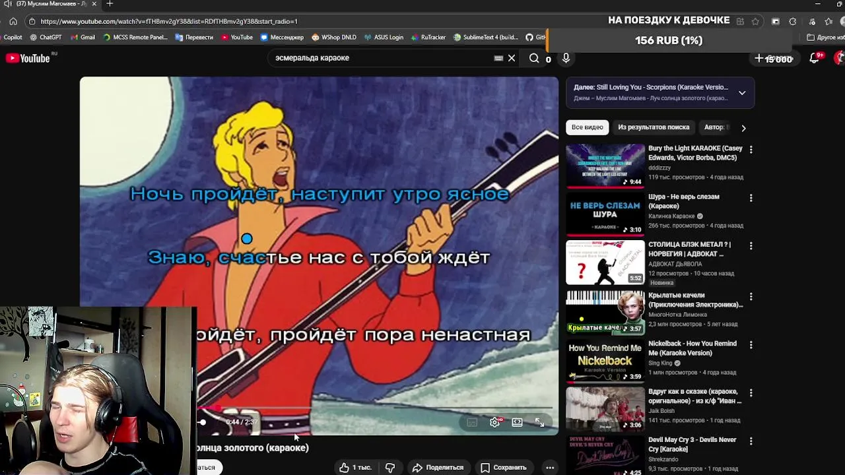Open SublimeText 4 bookmark link
845x475 pixels.
click(x=486, y=38)
